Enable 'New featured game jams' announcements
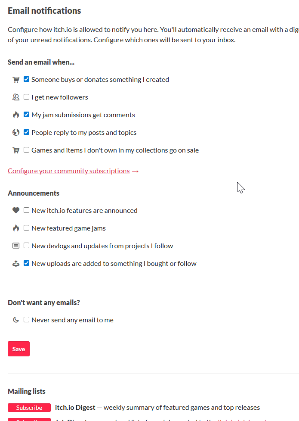Viewport: 299px width, 421px height. 26,228
